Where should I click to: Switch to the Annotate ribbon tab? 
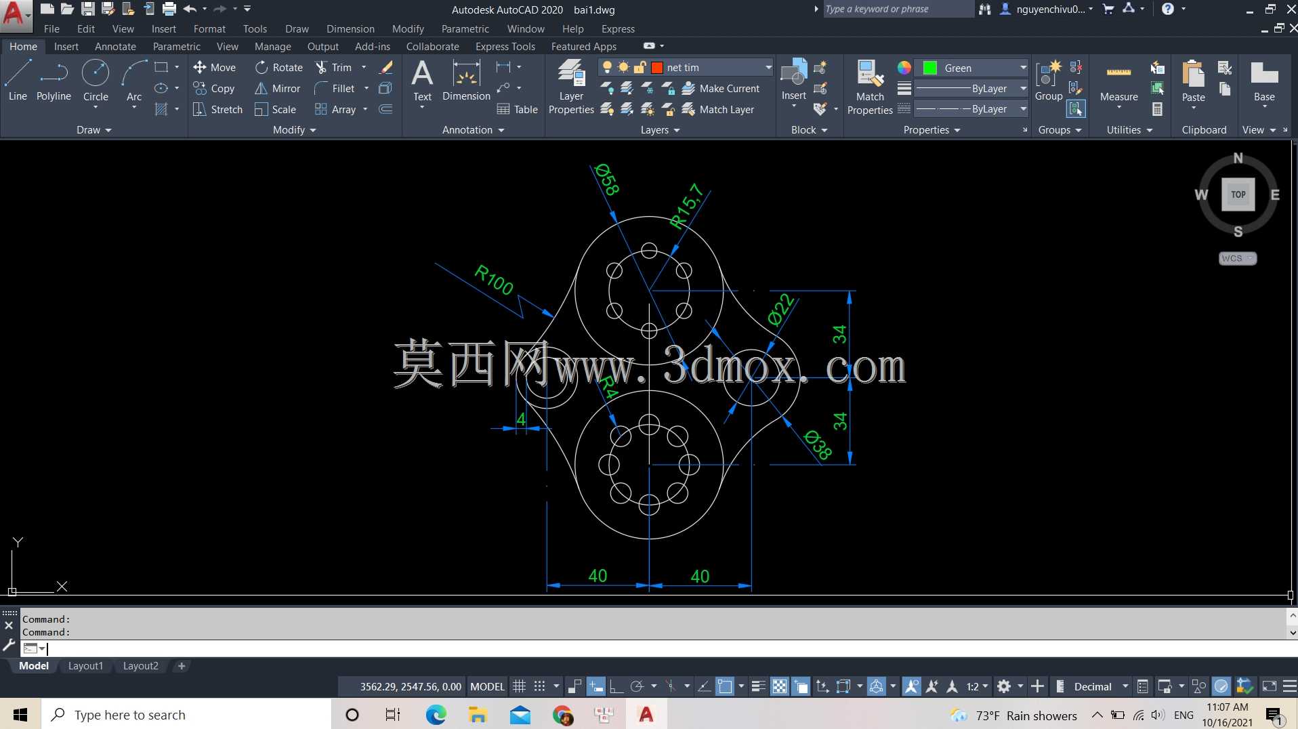point(115,46)
